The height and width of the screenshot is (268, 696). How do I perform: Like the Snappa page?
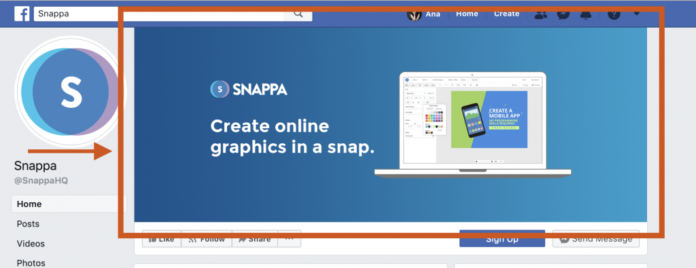tap(162, 239)
